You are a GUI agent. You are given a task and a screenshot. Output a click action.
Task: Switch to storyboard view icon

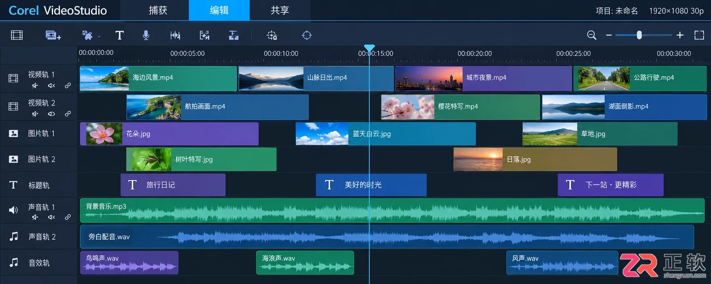click(x=17, y=35)
